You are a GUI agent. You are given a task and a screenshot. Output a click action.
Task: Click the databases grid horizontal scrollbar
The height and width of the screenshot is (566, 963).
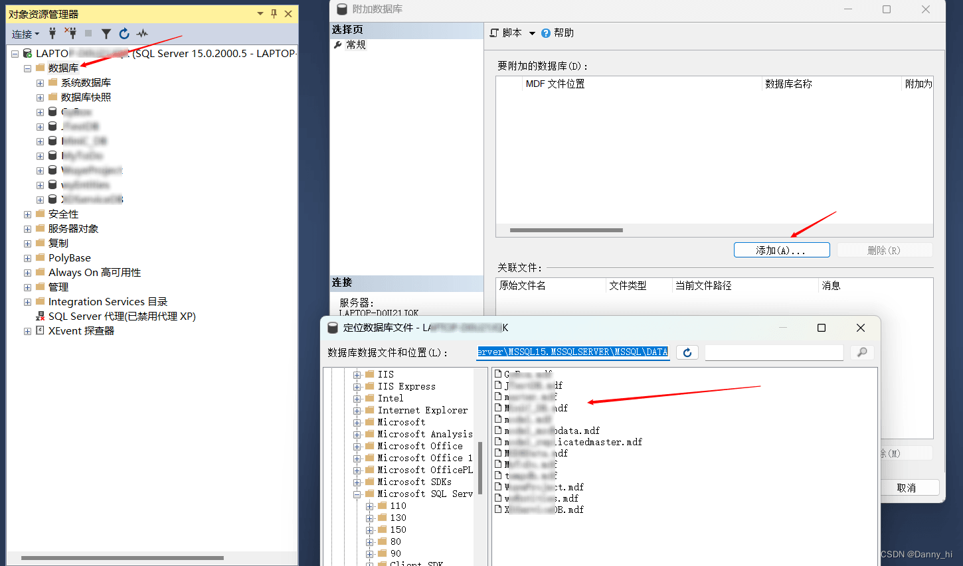point(567,230)
